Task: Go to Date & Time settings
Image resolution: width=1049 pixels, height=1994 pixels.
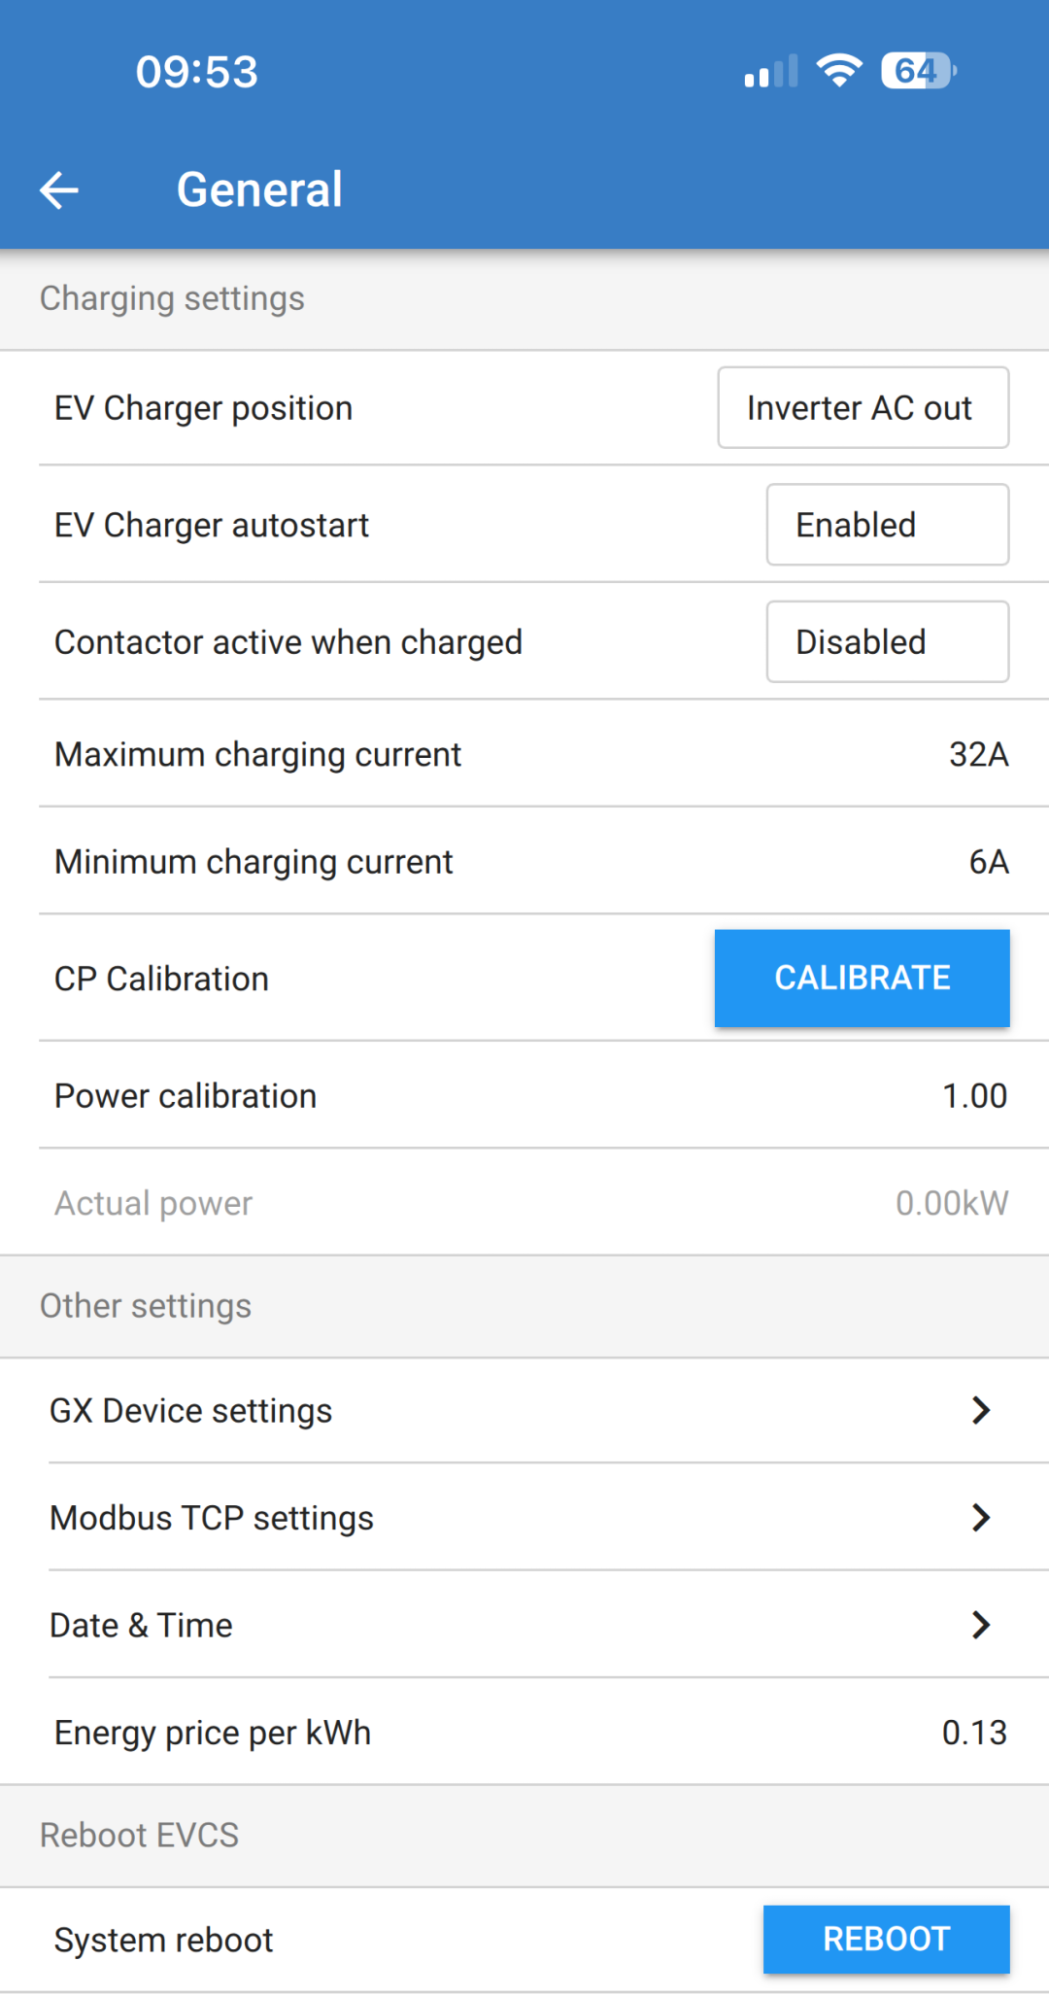Action: (x=142, y=1625)
